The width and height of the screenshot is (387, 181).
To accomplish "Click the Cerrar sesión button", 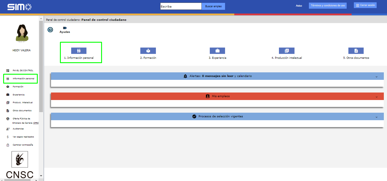I will (365, 5).
